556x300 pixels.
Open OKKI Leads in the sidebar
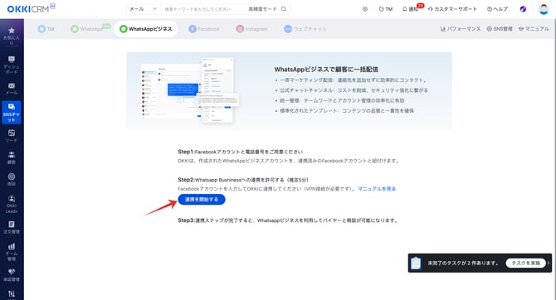[12, 204]
